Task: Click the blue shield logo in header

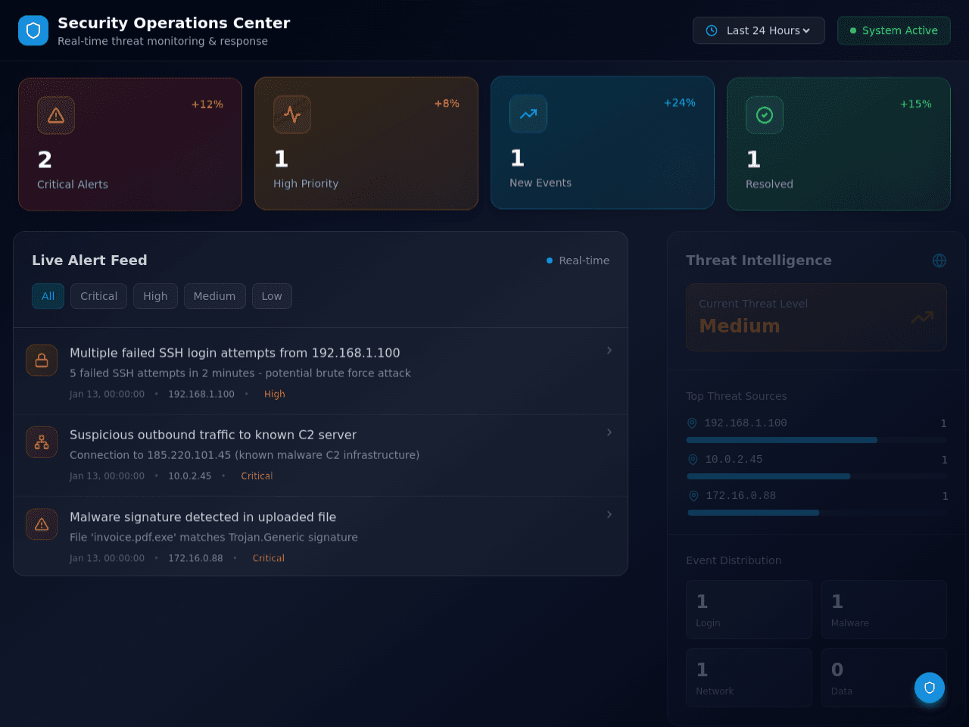Action: 33,30
